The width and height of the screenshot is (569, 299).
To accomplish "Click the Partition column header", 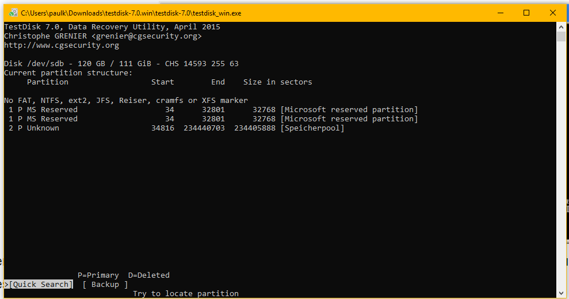I will pyautogui.click(x=48, y=82).
